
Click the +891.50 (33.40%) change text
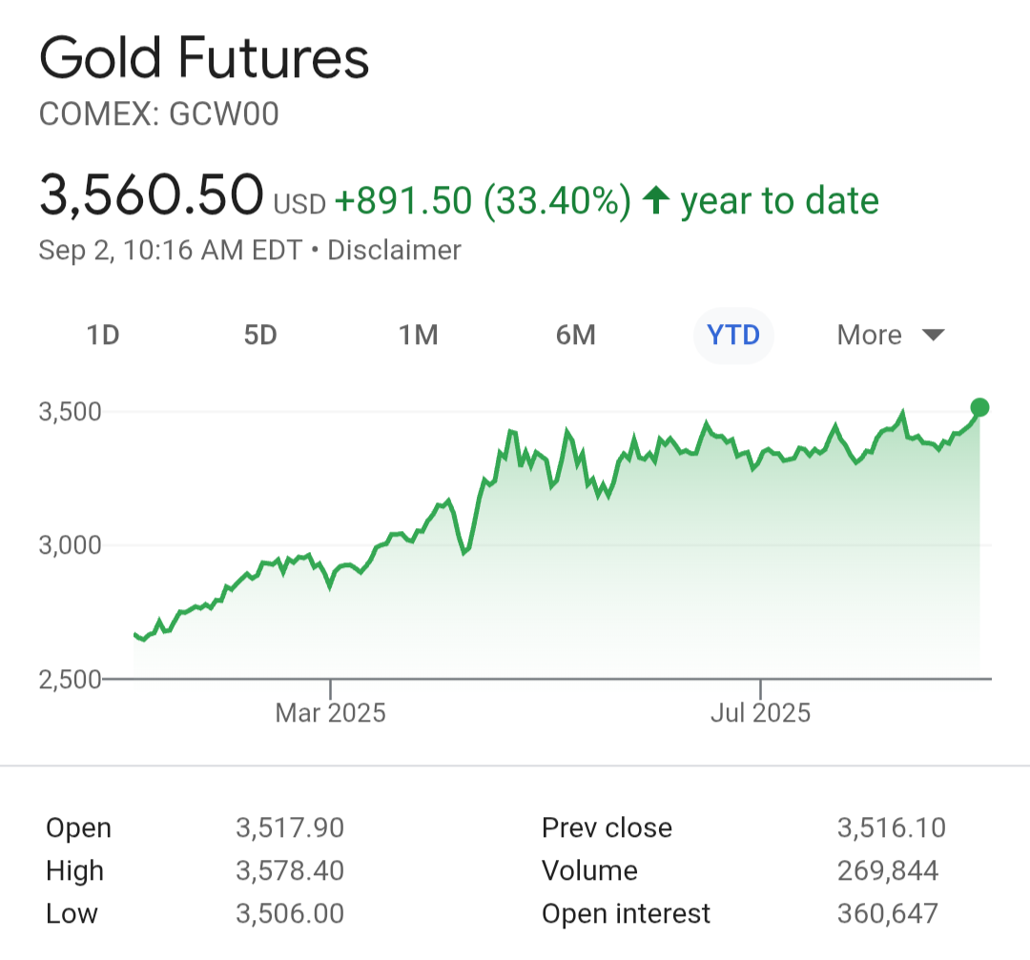coord(483,200)
